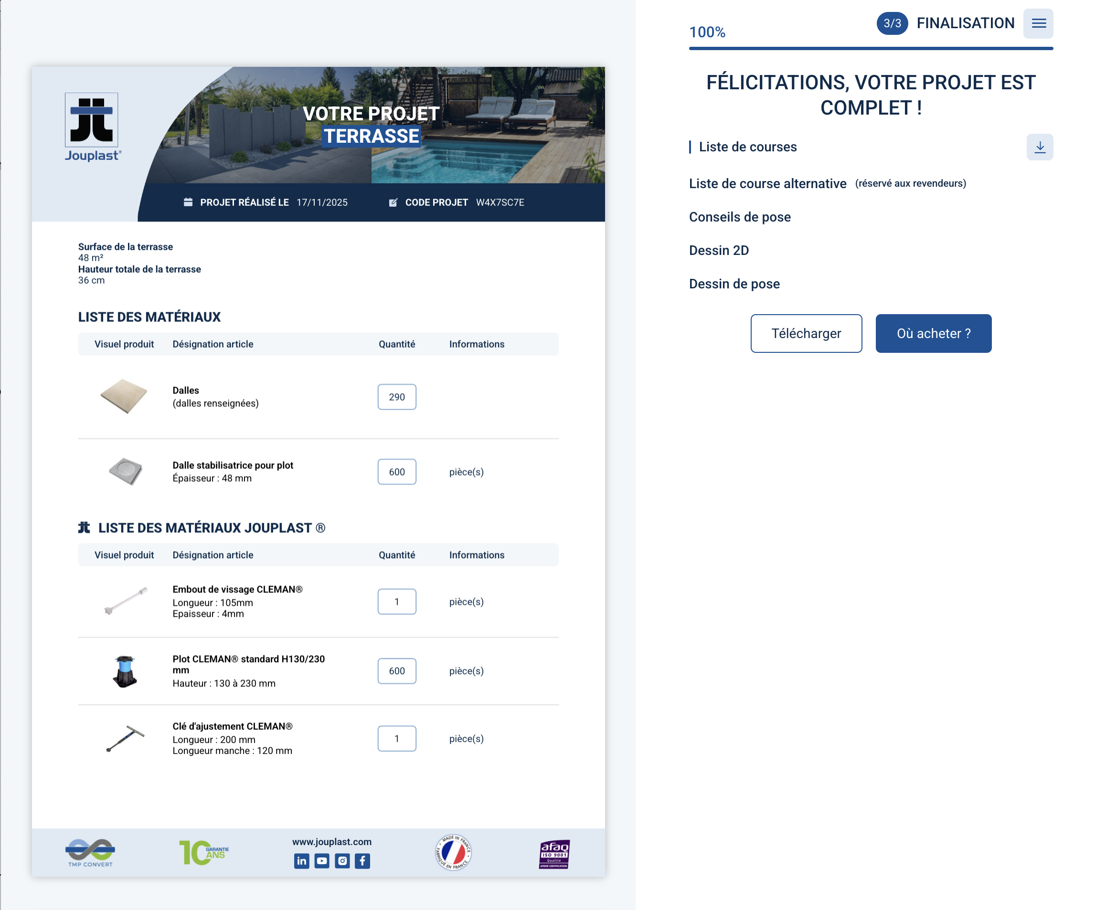Click the 100% progress bar
This screenshot has width=1106, height=910.
click(x=870, y=48)
